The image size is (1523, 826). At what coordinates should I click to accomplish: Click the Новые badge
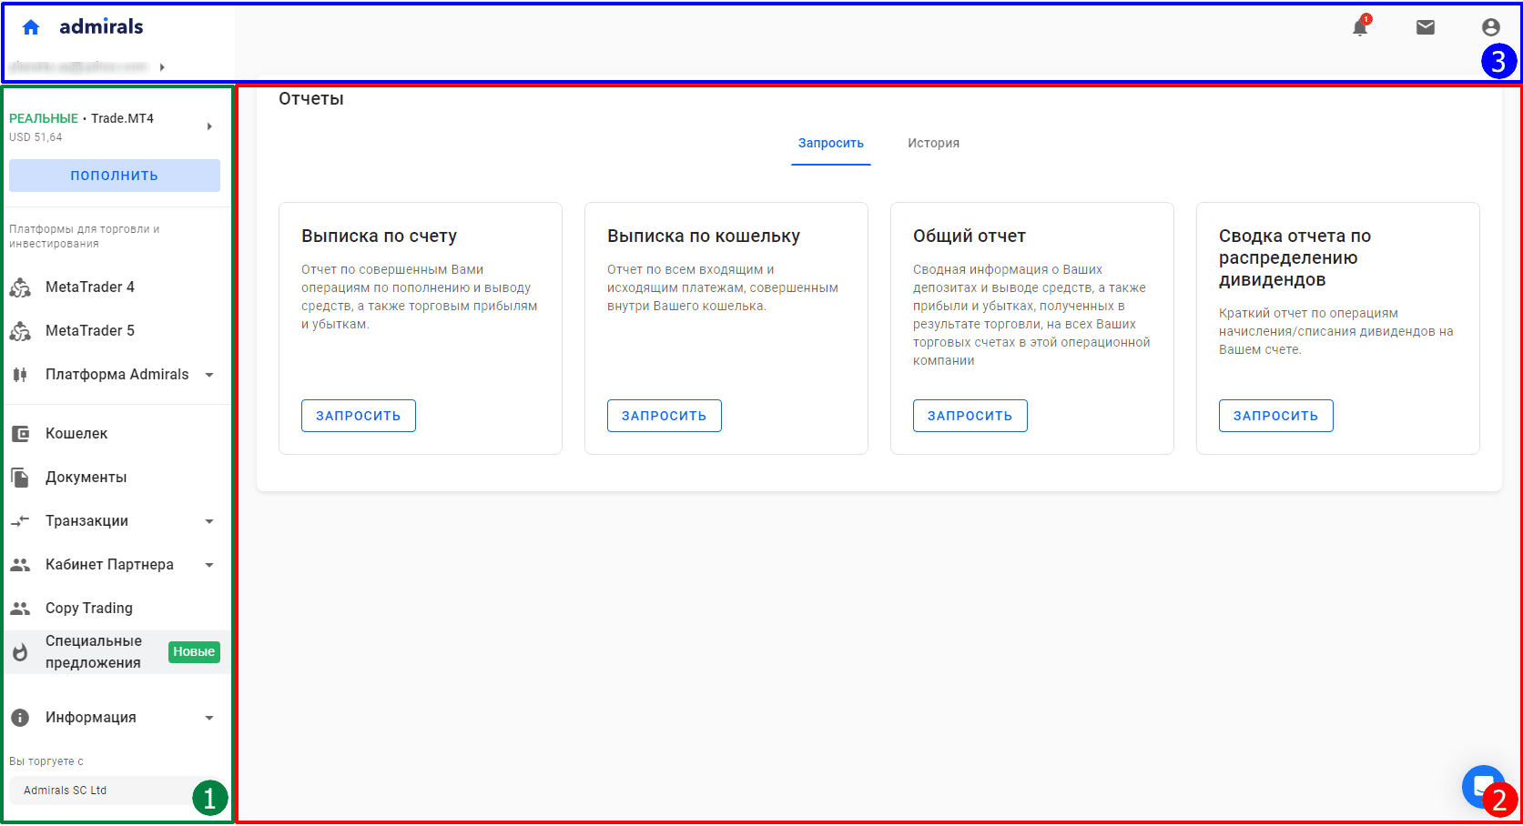coord(194,652)
